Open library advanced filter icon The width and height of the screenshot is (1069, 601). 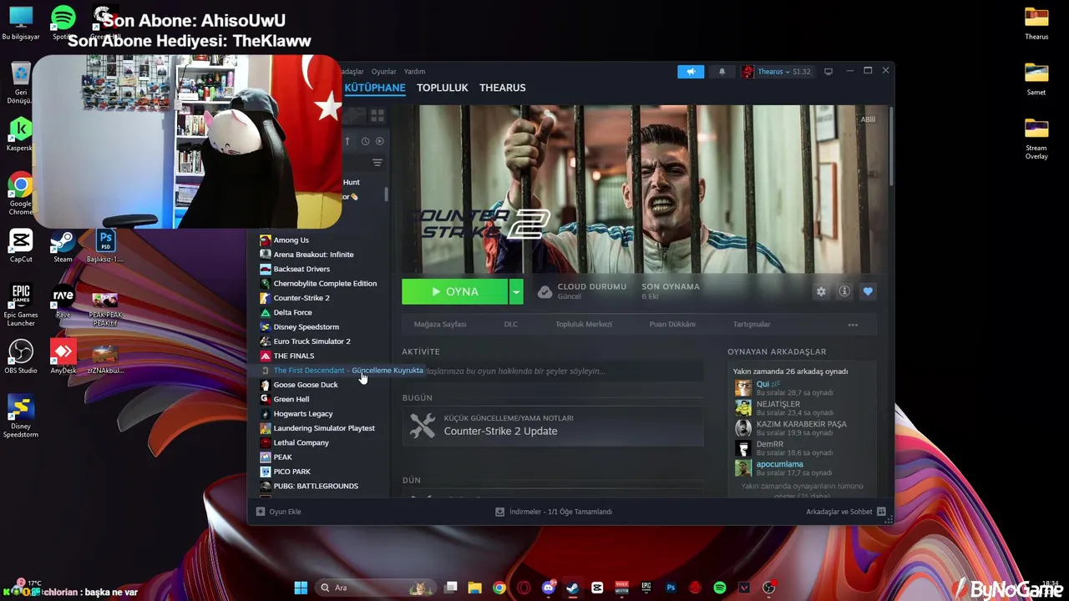point(377,163)
